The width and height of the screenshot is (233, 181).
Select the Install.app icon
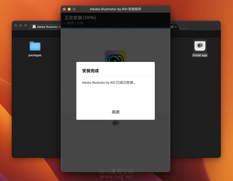click(200, 46)
